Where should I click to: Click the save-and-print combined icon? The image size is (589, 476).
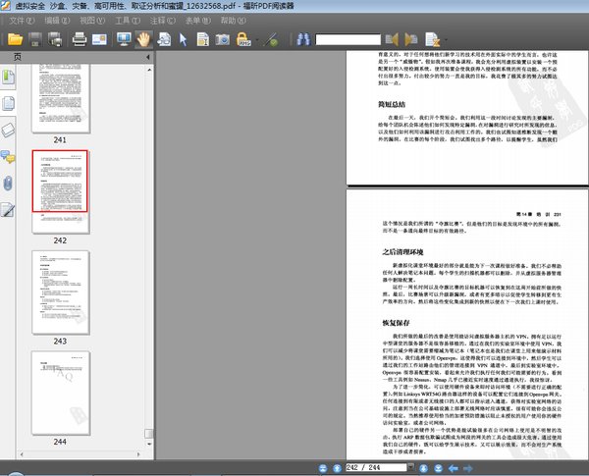point(55,39)
